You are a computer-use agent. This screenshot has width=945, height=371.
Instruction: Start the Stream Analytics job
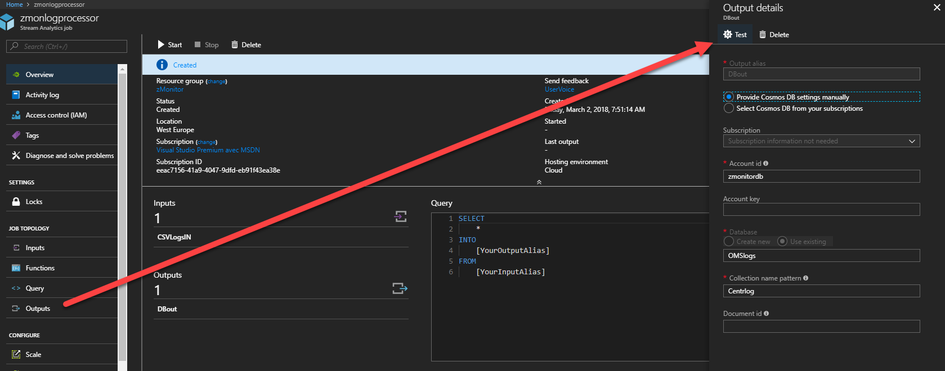tap(169, 45)
